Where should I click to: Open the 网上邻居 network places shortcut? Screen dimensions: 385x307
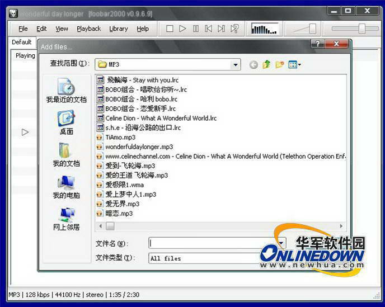(x=66, y=219)
